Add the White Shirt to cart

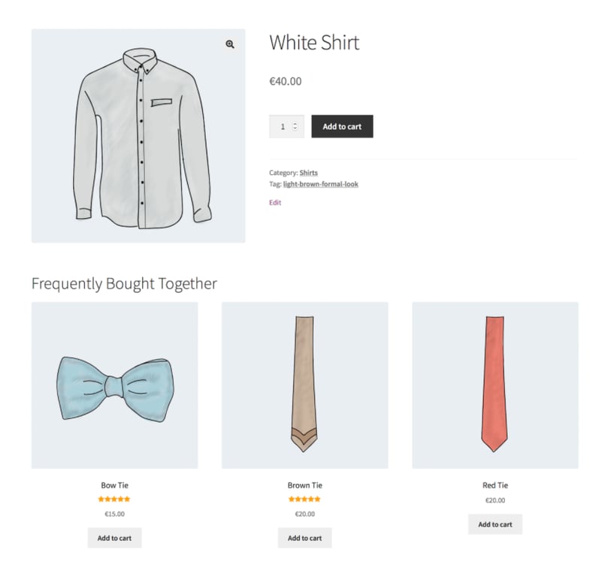[x=342, y=126]
